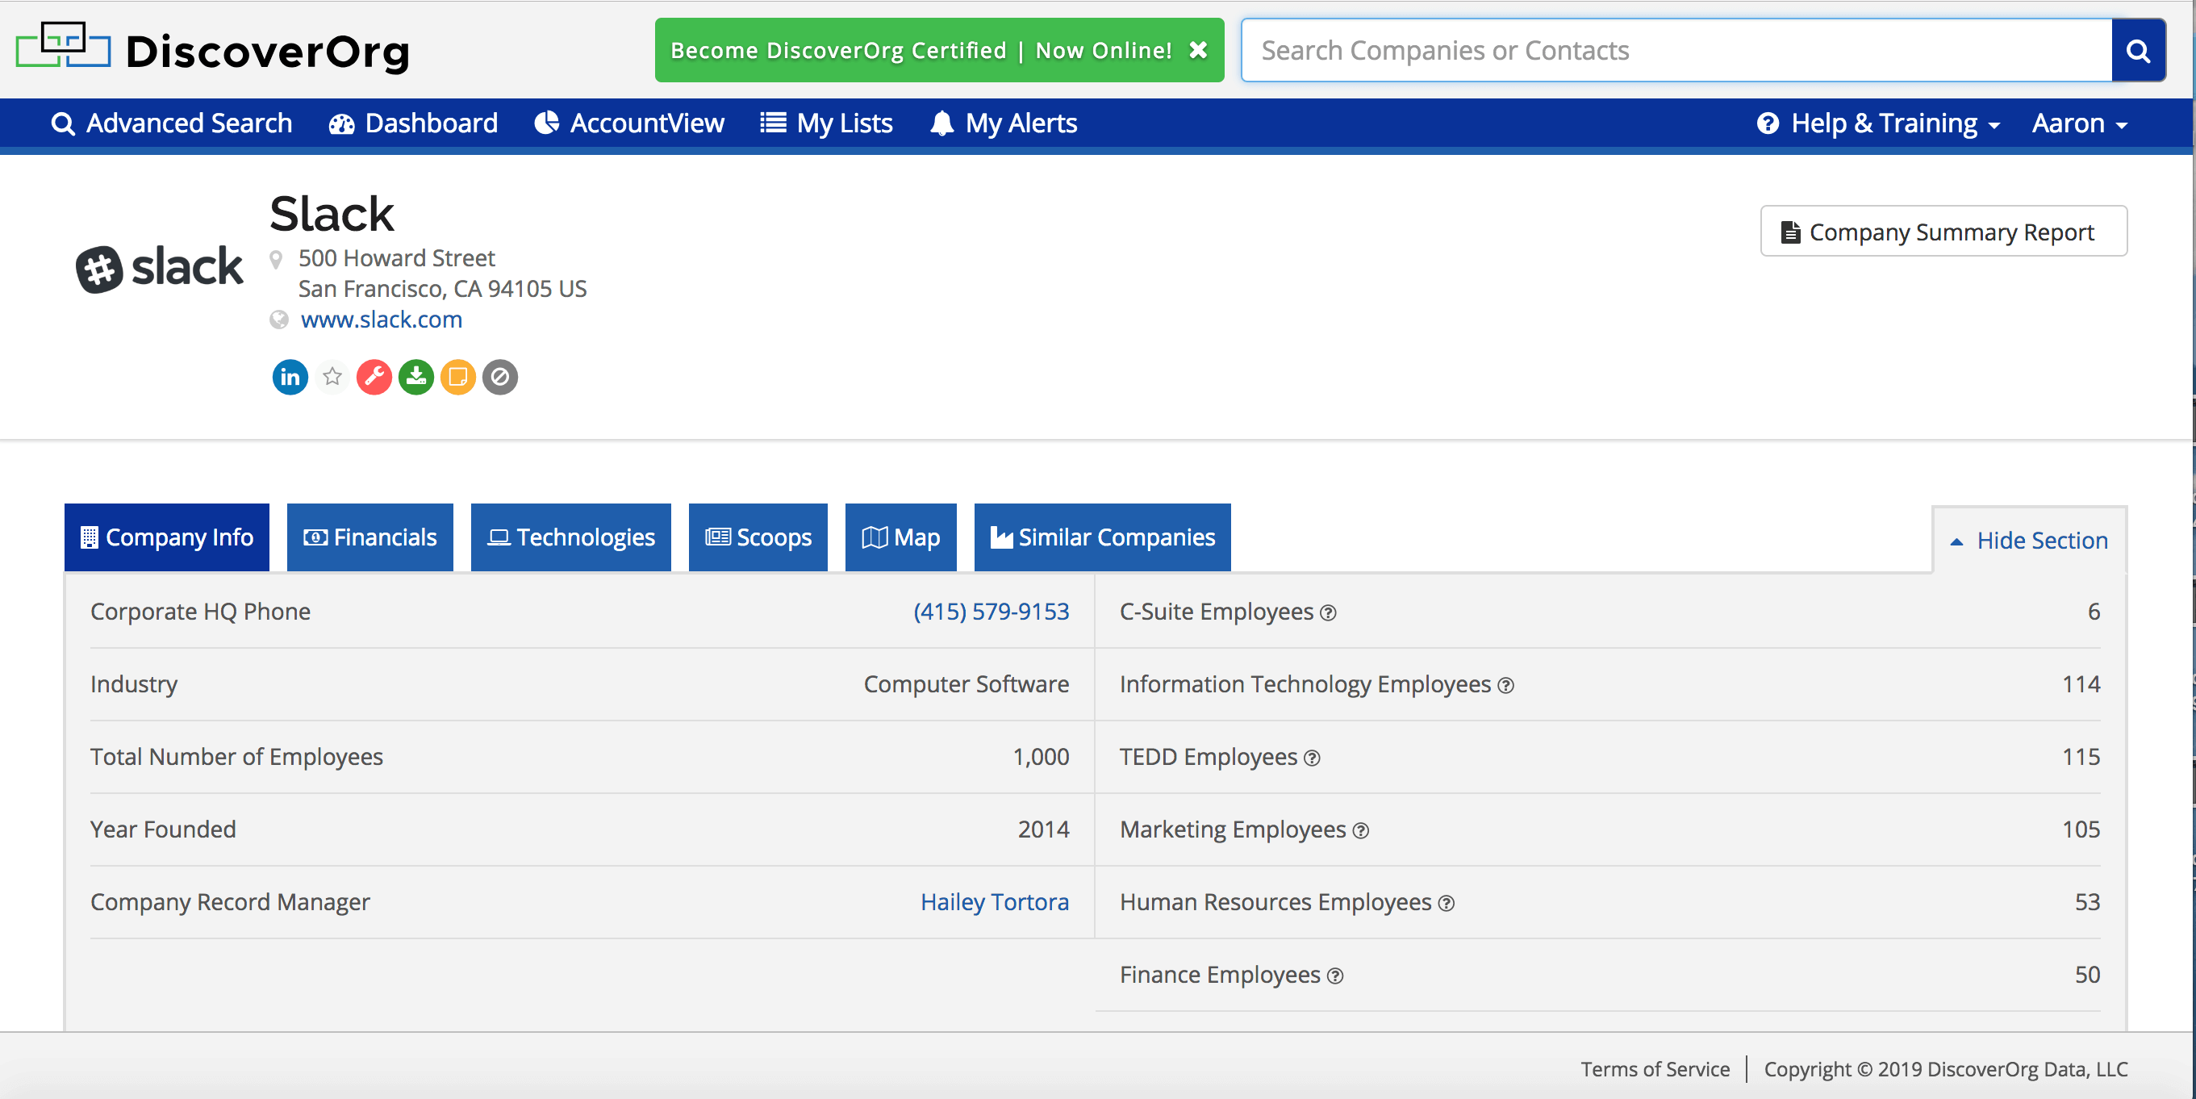Close the DiscoverOrg Certified banner
This screenshot has height=1099, width=2196.
pos(1198,50)
